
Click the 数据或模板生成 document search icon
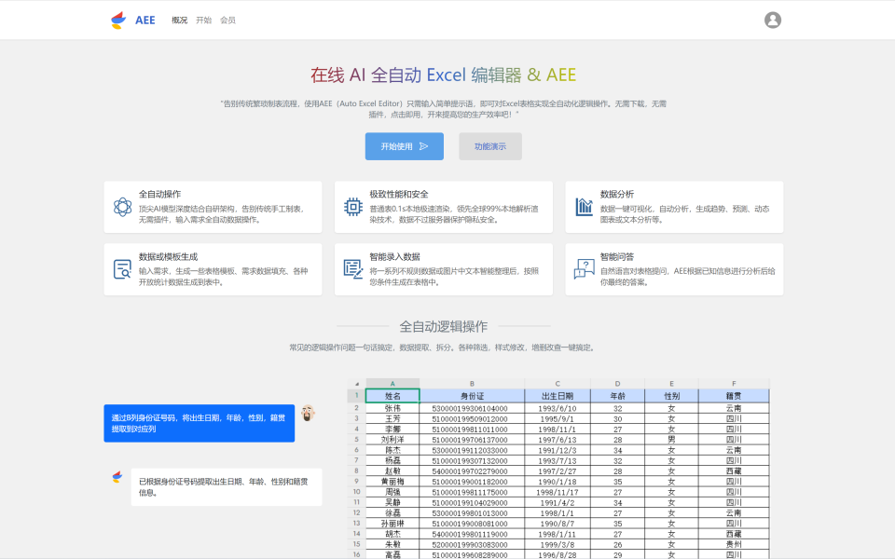click(122, 269)
